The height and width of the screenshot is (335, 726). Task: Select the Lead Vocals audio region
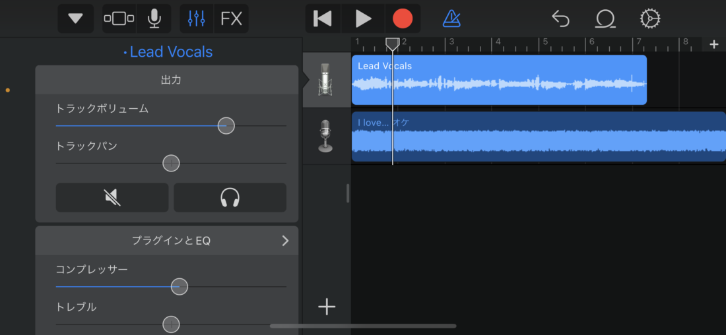click(x=499, y=80)
